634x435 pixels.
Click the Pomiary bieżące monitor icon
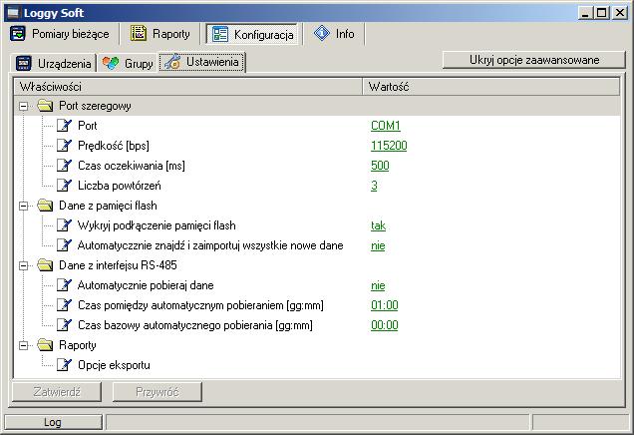pos(17,34)
